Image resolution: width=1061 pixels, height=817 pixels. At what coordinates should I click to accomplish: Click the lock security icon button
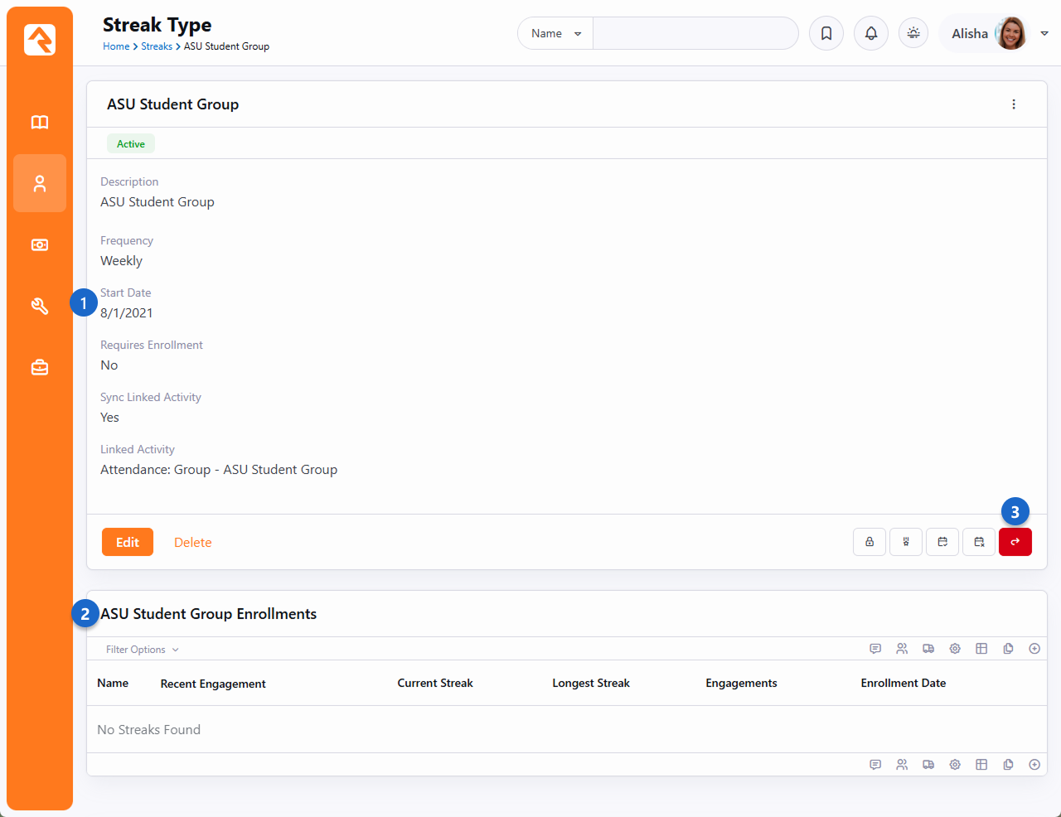(x=870, y=542)
